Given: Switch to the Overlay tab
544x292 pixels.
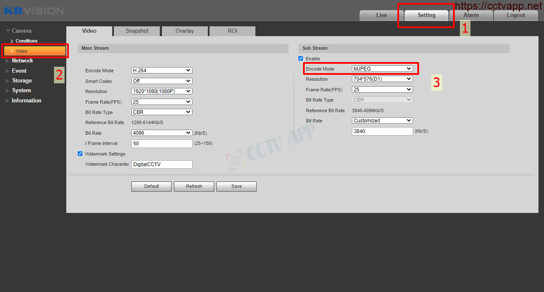Looking at the screenshot, I should [184, 31].
